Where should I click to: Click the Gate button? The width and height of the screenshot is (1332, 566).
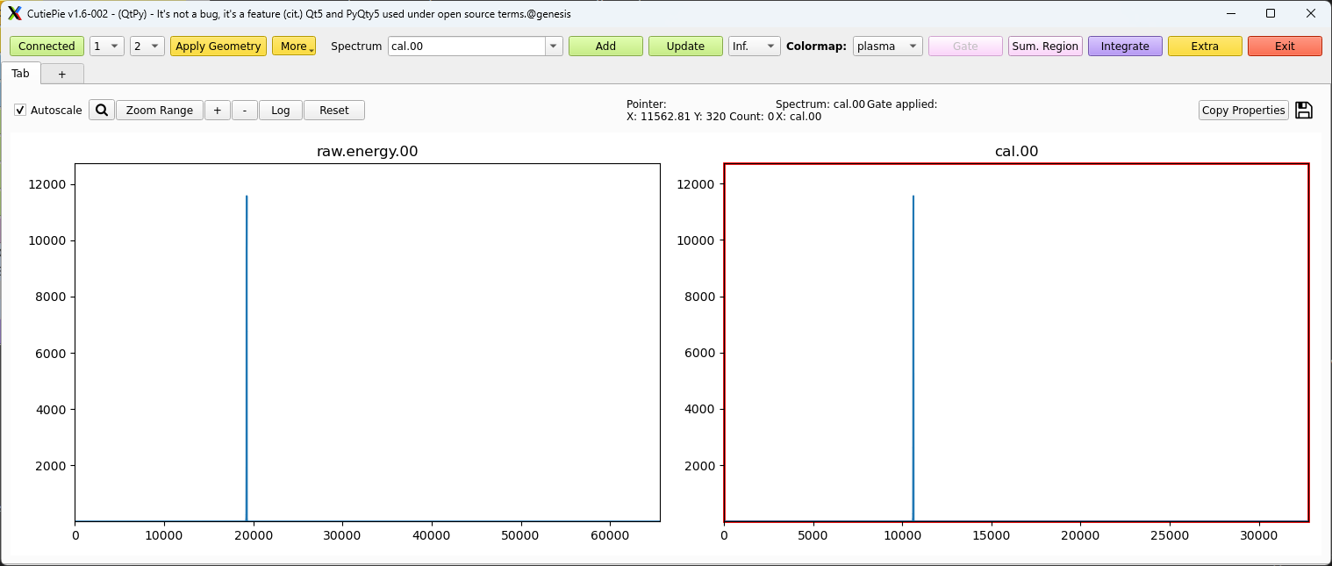pyautogui.click(x=965, y=47)
